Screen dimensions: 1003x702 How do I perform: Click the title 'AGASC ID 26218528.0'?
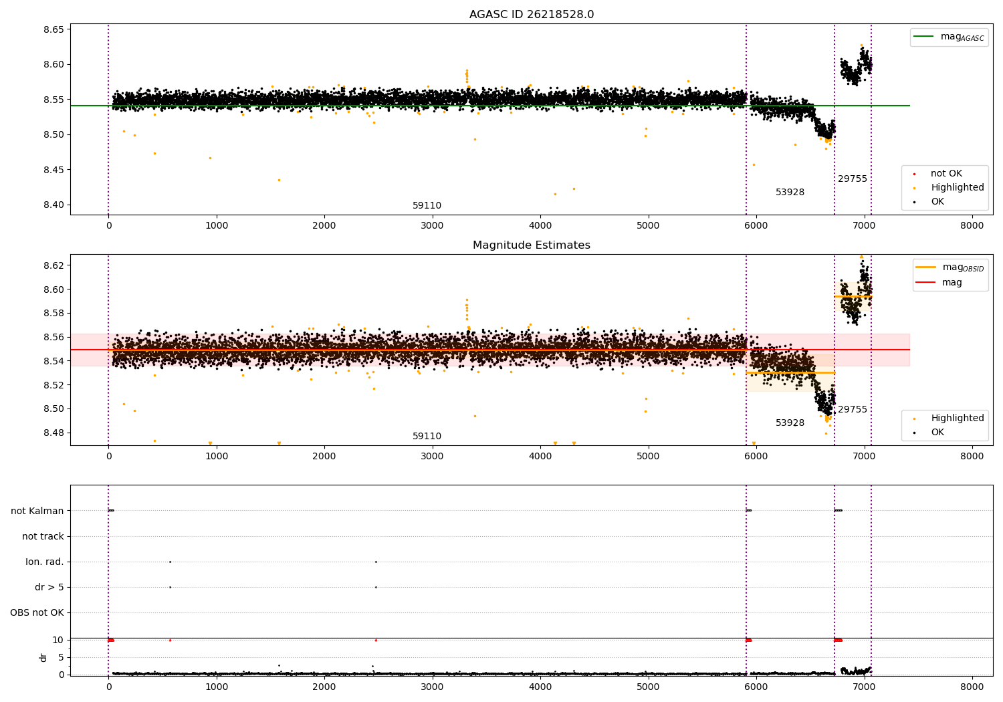(x=532, y=15)
